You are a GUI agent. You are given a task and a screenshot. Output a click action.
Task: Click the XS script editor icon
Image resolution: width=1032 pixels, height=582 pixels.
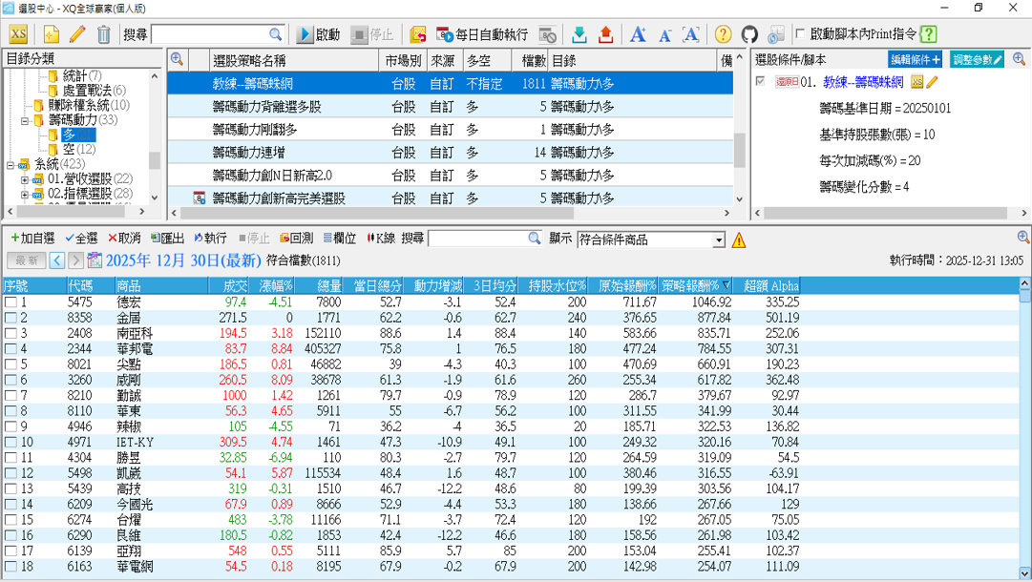pyautogui.click(x=18, y=34)
